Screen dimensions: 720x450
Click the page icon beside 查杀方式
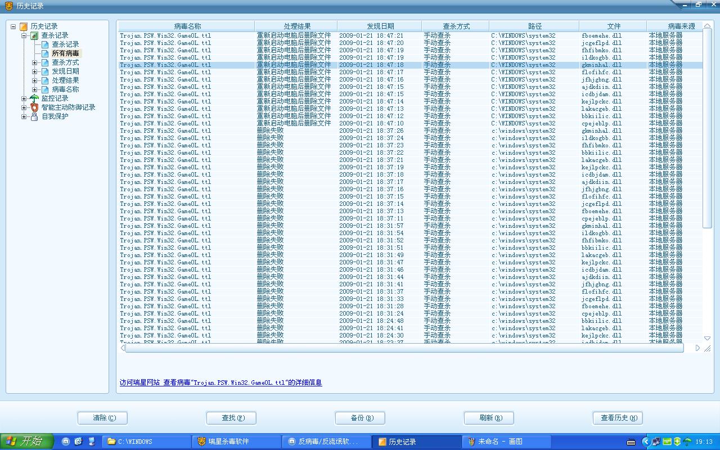[45, 62]
